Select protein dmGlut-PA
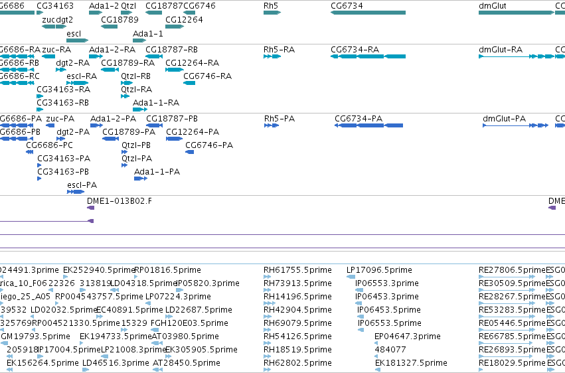The height and width of the screenshot is (373, 565). (516, 125)
